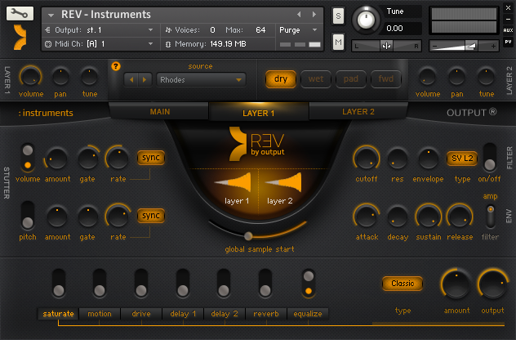
Task: Toggle the amp/filter envelope switch
Action: (491, 217)
